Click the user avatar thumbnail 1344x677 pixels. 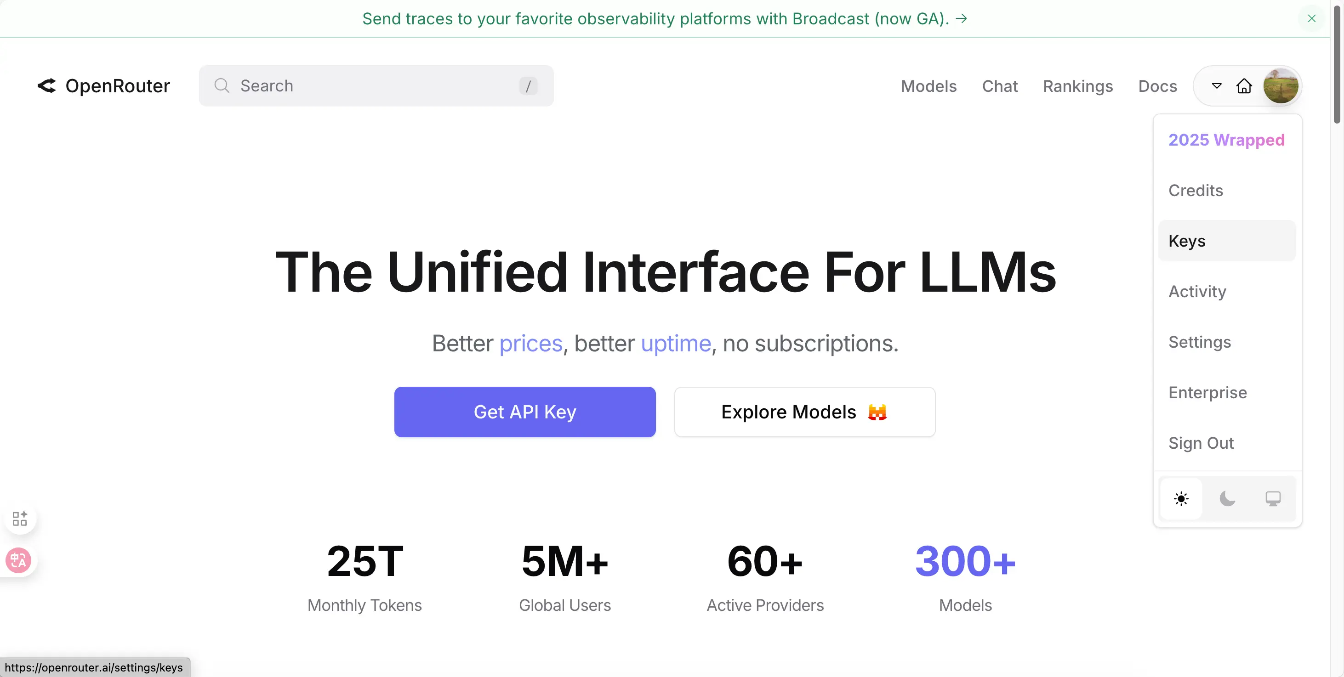coord(1281,86)
